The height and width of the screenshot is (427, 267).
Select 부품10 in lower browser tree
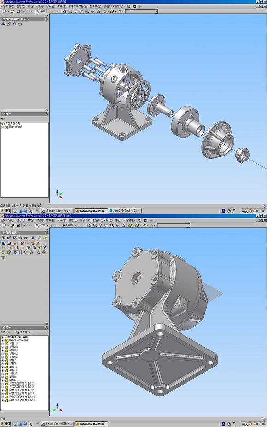coord(13,367)
